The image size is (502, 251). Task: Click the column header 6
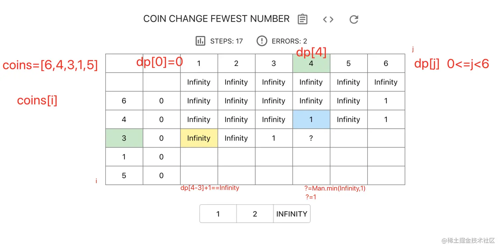[x=386, y=63]
